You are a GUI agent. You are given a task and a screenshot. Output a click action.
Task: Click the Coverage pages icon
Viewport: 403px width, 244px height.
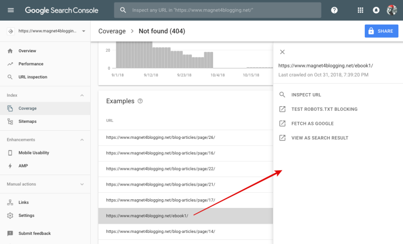10,108
